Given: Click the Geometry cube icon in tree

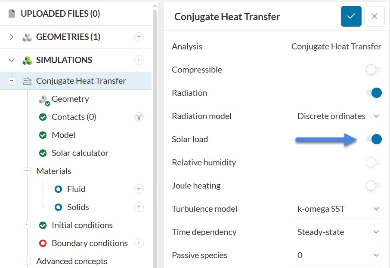Looking at the screenshot, I should pos(44,100).
